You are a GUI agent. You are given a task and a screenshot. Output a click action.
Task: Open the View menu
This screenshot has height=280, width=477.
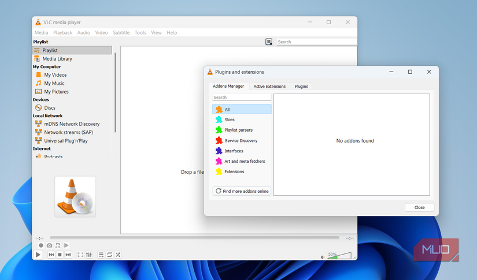coord(156,32)
